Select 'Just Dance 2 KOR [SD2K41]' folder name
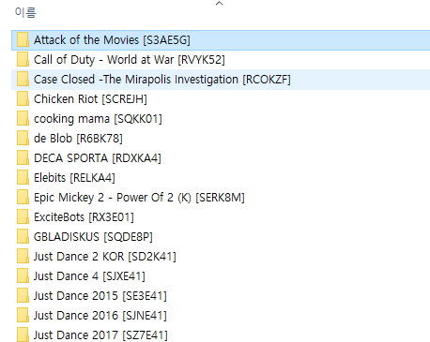 [x=105, y=257]
